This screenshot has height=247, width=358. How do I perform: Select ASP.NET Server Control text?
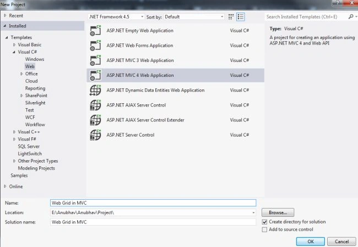click(x=131, y=135)
